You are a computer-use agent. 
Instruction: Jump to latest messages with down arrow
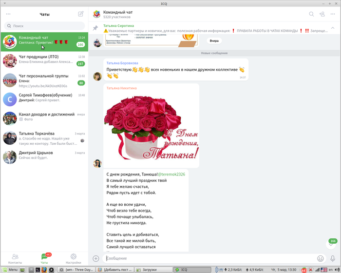pos(331,245)
